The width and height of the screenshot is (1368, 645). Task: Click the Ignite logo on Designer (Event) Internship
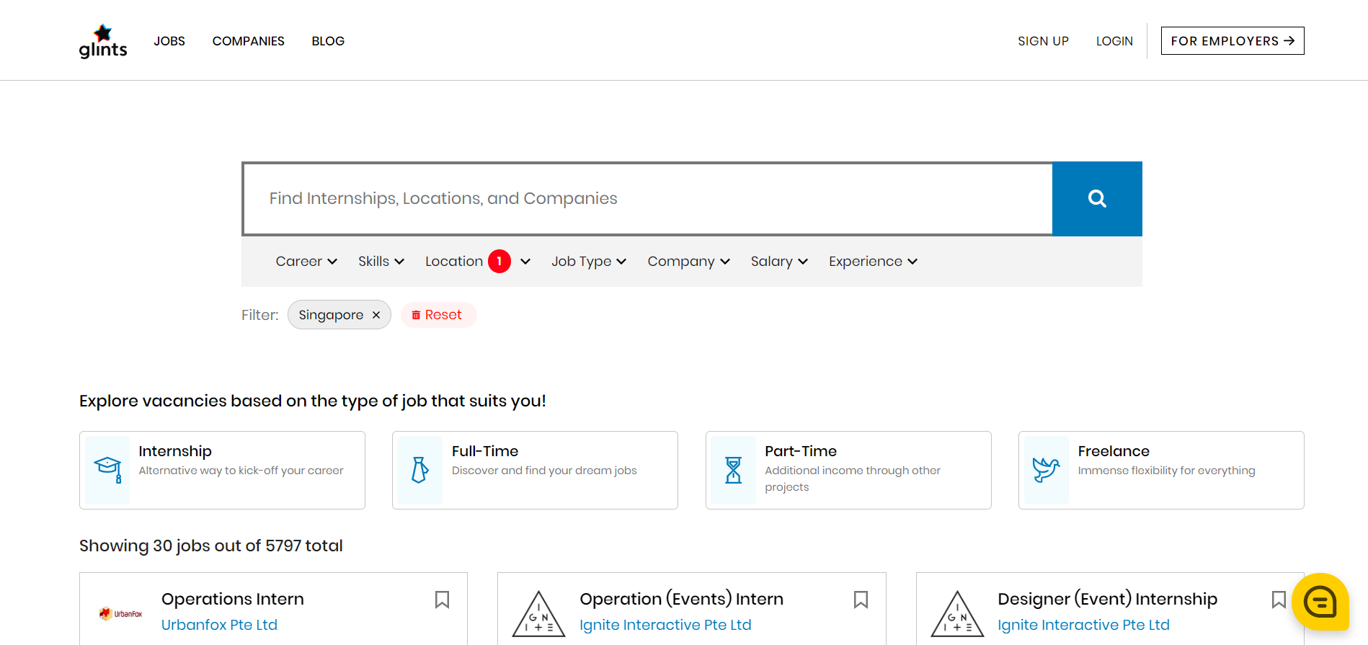[957, 614]
